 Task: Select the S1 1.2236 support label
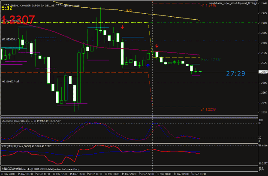pos(208,109)
